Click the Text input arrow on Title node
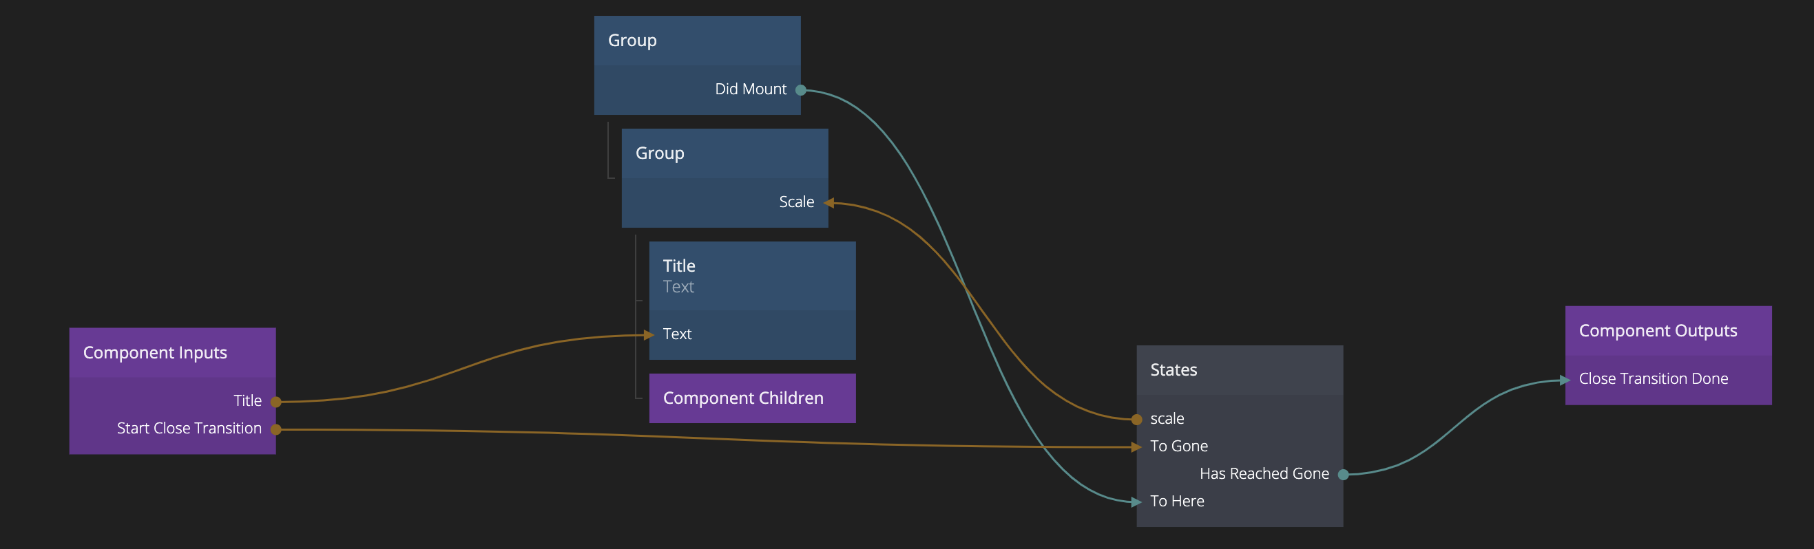Viewport: 1814px width, 549px height. 649,335
